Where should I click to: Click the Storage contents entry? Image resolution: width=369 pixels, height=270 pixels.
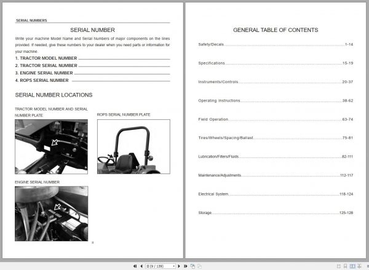pyautogui.click(x=276, y=213)
